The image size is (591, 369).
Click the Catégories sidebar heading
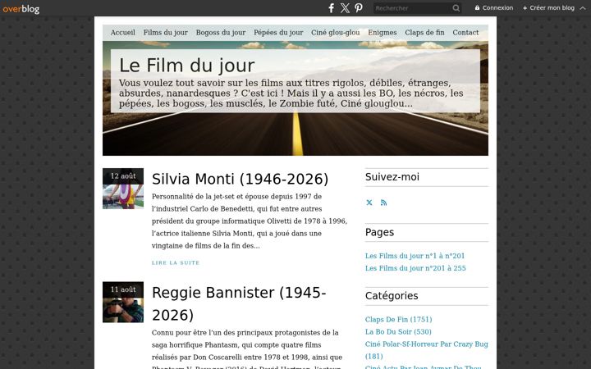click(x=392, y=296)
